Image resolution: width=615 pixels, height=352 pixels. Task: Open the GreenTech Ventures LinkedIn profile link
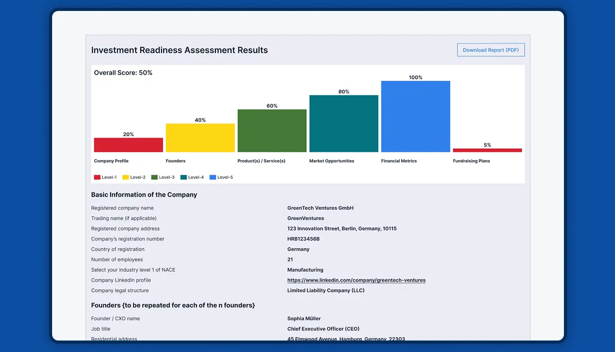356,280
